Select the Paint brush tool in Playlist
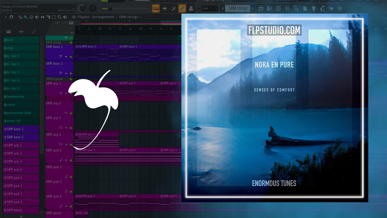 (26, 17)
